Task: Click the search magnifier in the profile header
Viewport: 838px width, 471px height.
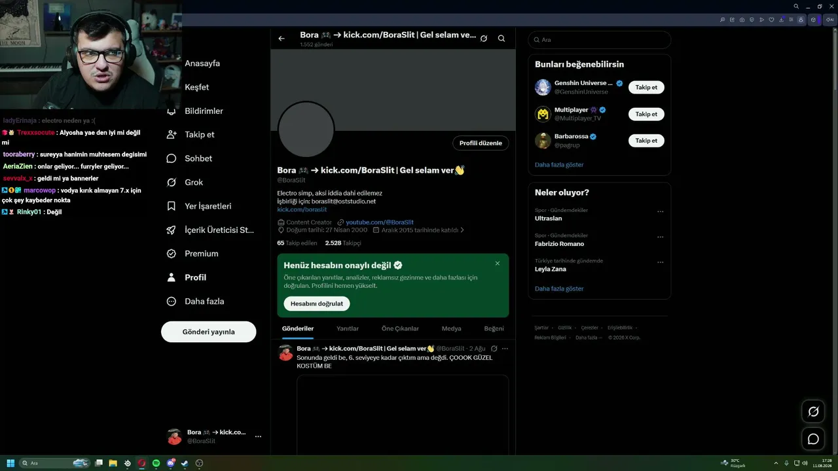Action: click(501, 39)
